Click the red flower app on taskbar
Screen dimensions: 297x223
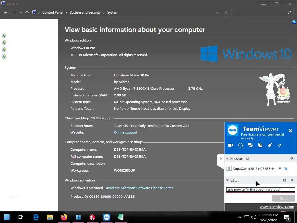[92, 217]
